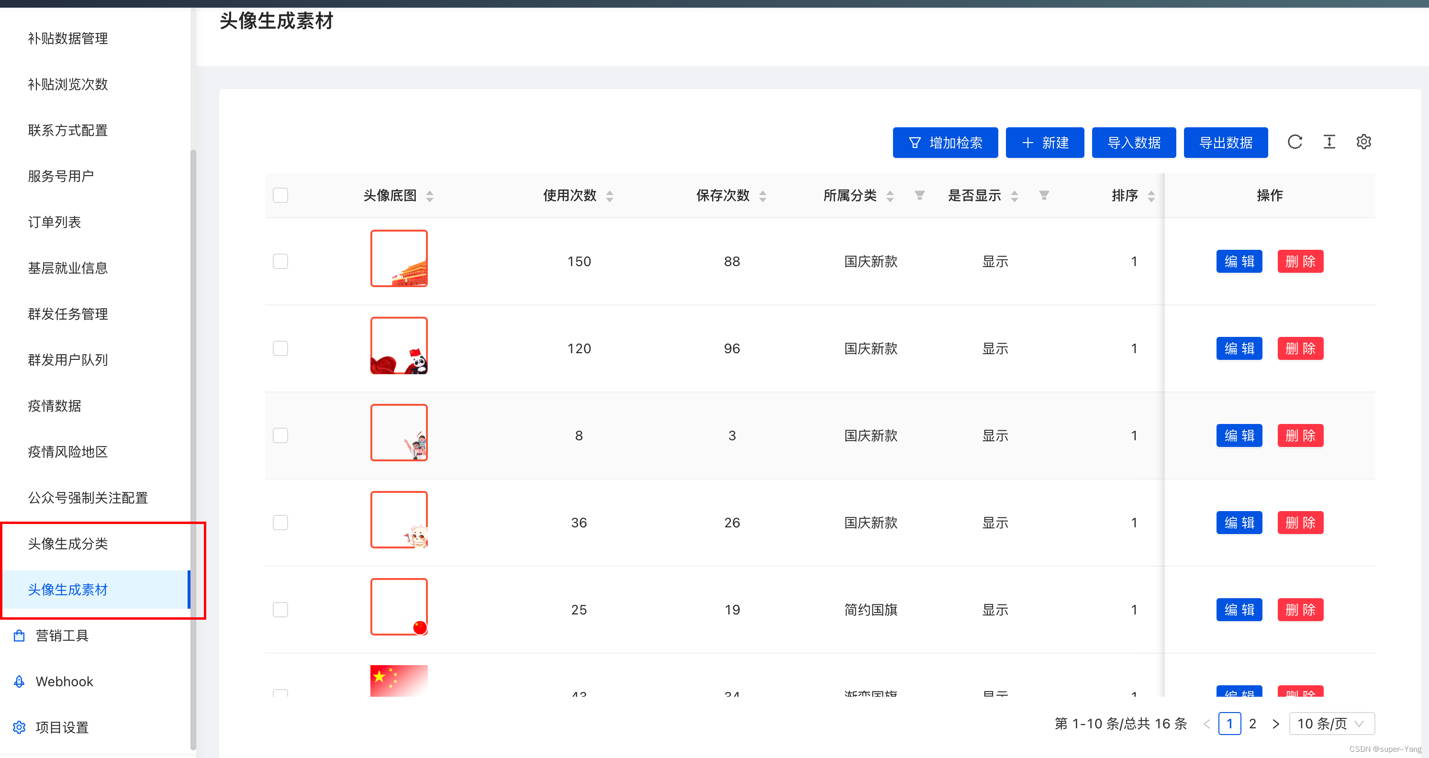Image resolution: width=1429 pixels, height=758 pixels.
Task: Open 疫情风险地区 menu item
Action: coord(67,452)
